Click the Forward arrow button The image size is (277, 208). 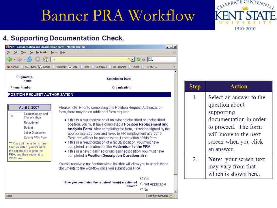click(x=19, y=60)
